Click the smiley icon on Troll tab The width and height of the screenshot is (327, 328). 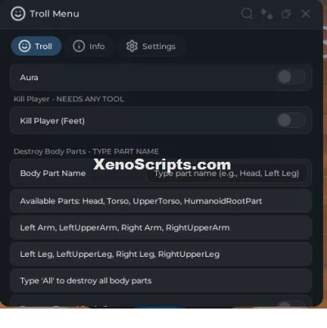[25, 46]
